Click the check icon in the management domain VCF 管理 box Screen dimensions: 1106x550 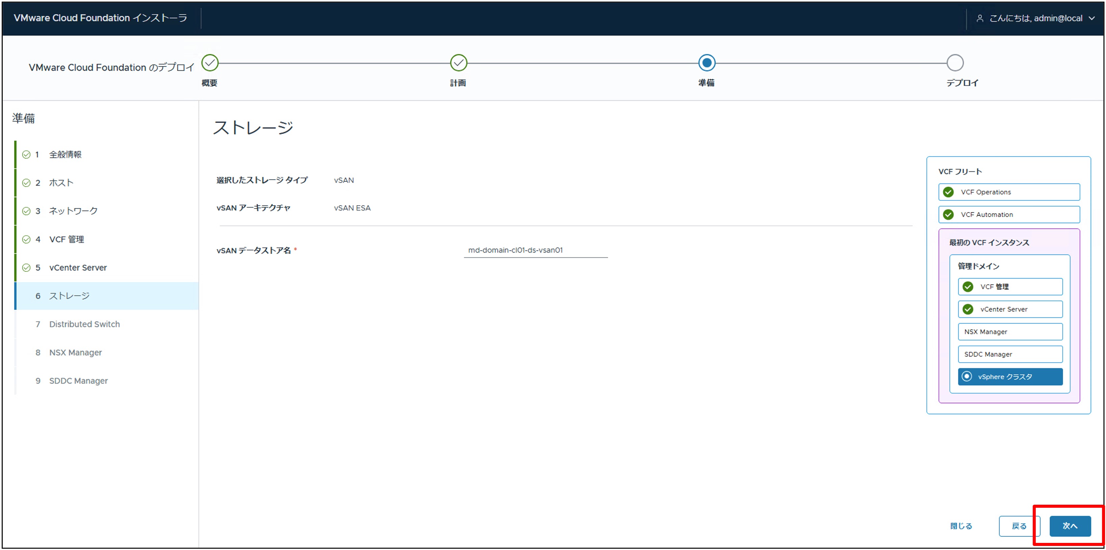(968, 287)
